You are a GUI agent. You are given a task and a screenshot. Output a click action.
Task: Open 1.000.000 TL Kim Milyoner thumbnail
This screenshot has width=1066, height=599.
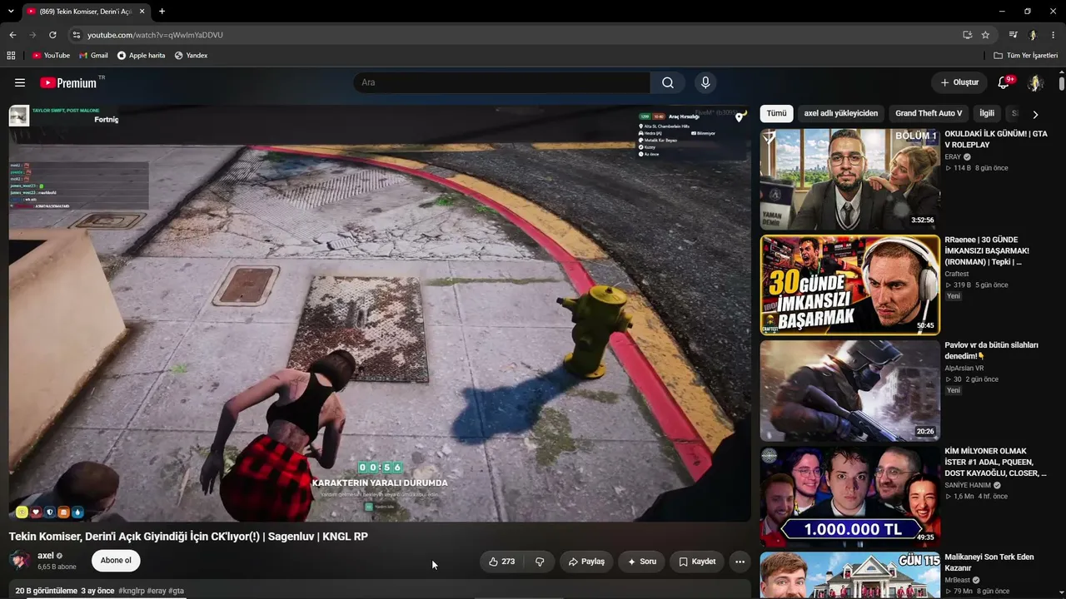(849, 496)
